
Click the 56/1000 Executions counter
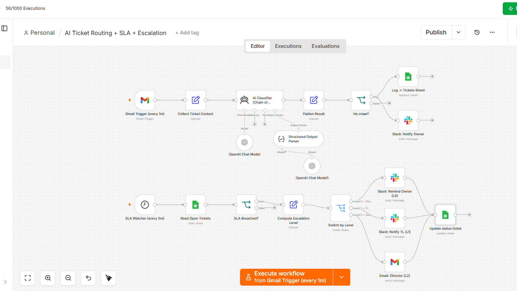click(25, 8)
